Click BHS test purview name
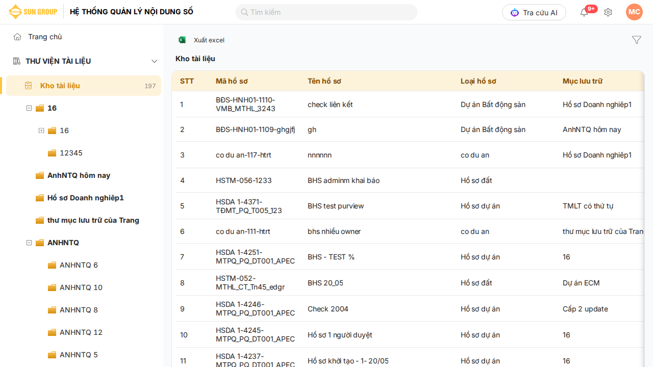The image size is (653, 367). 336,206
